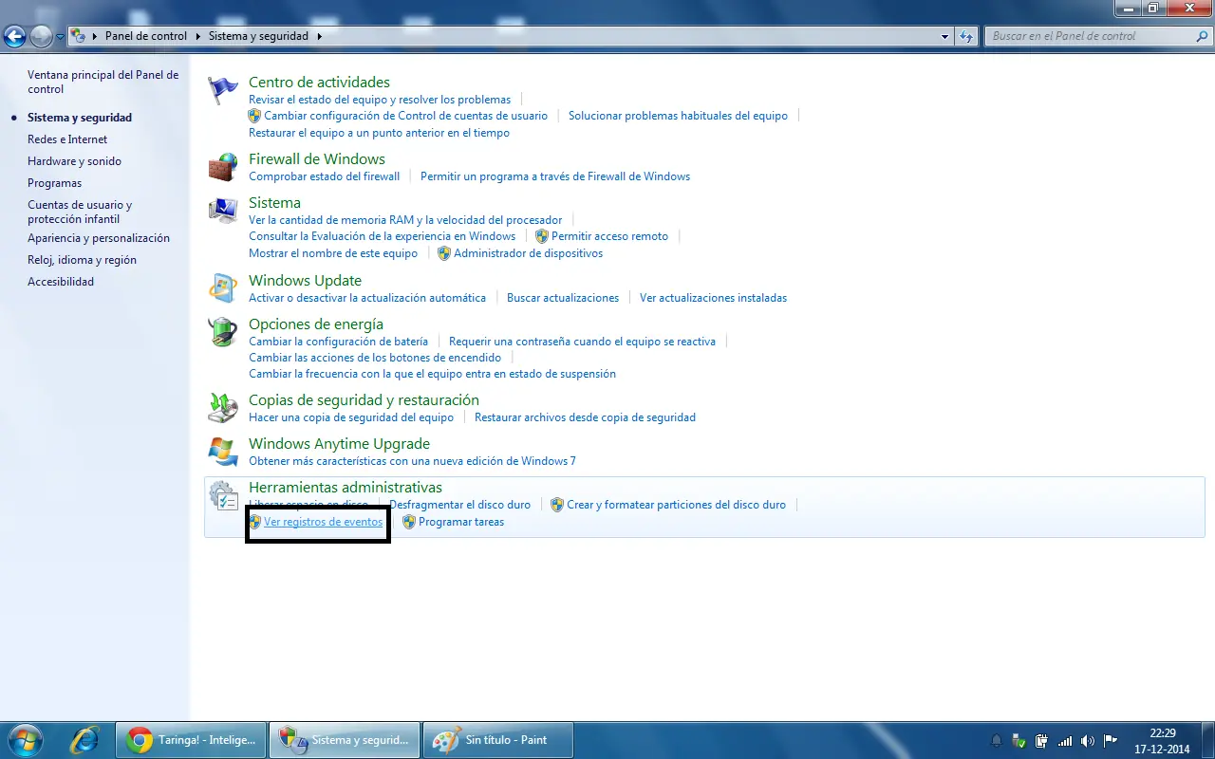Viewport: 1215px width, 759px height.
Task: Click the Windows Anytime Upgrade logo icon
Action: [223, 451]
